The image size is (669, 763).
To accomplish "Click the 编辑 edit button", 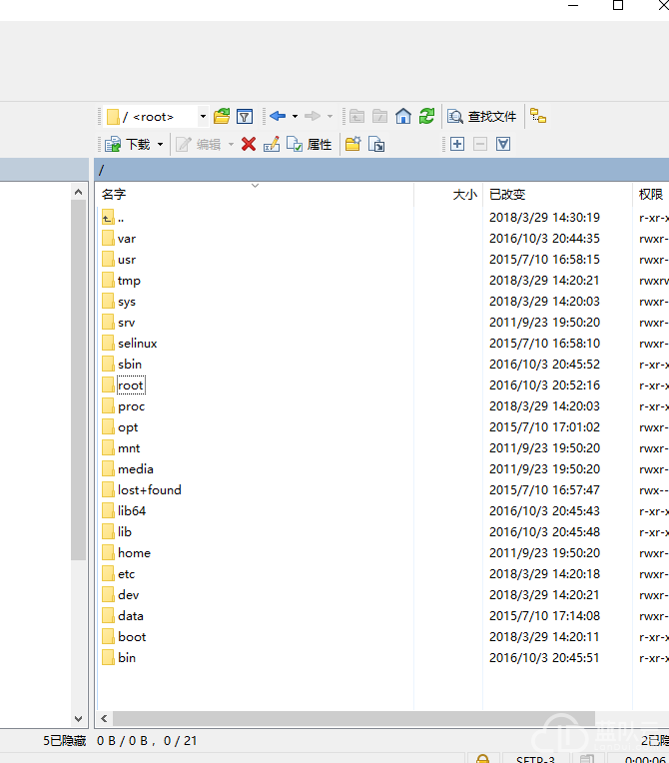I will pyautogui.click(x=199, y=144).
